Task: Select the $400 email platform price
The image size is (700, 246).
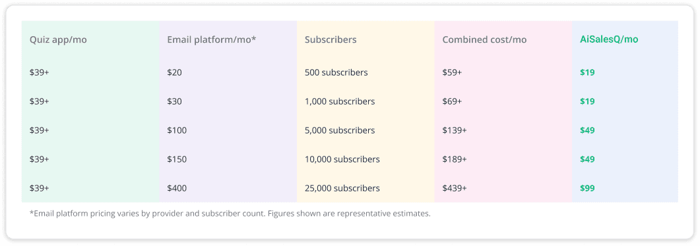Action: click(x=177, y=188)
